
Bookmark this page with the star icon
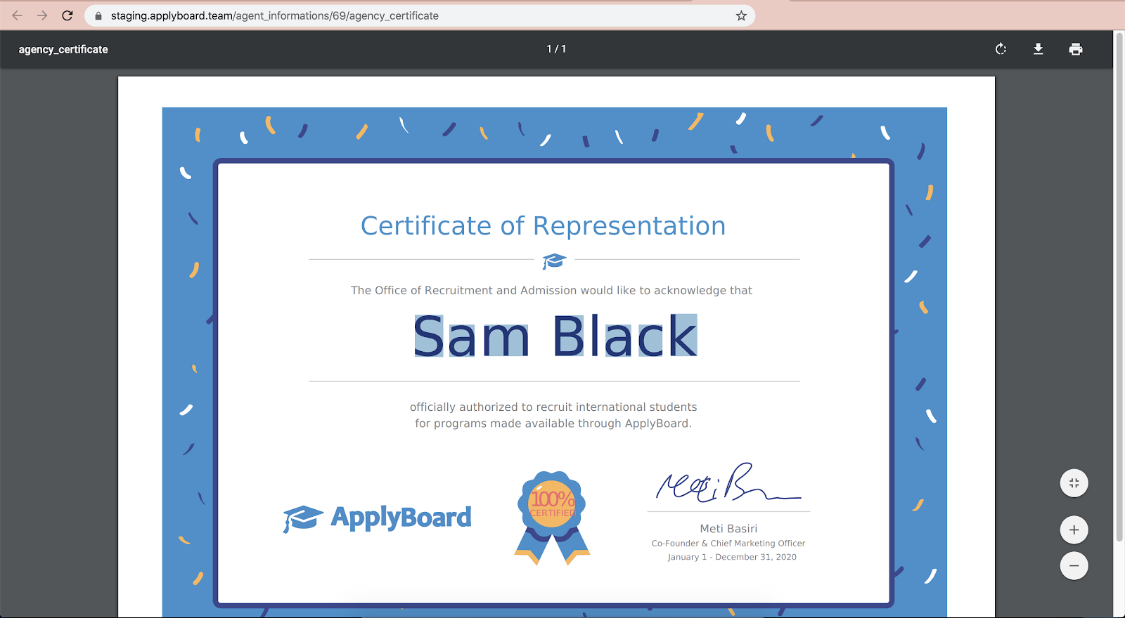point(741,15)
